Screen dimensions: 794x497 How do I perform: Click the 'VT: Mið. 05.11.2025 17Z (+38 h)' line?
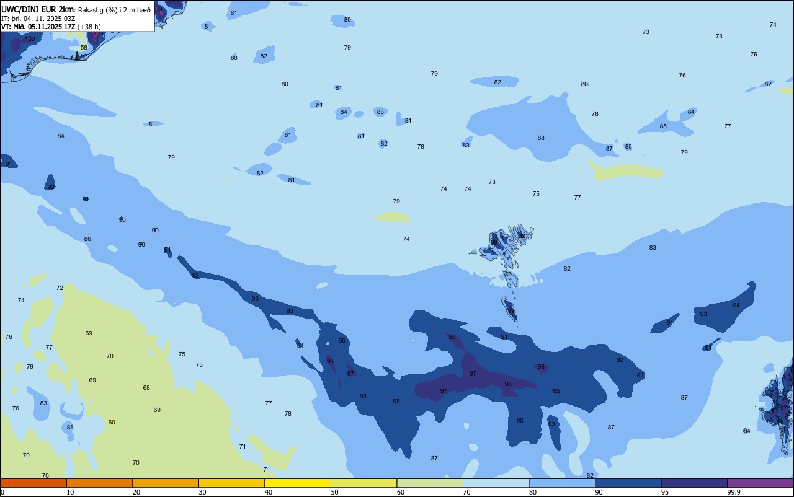pyautogui.click(x=51, y=27)
